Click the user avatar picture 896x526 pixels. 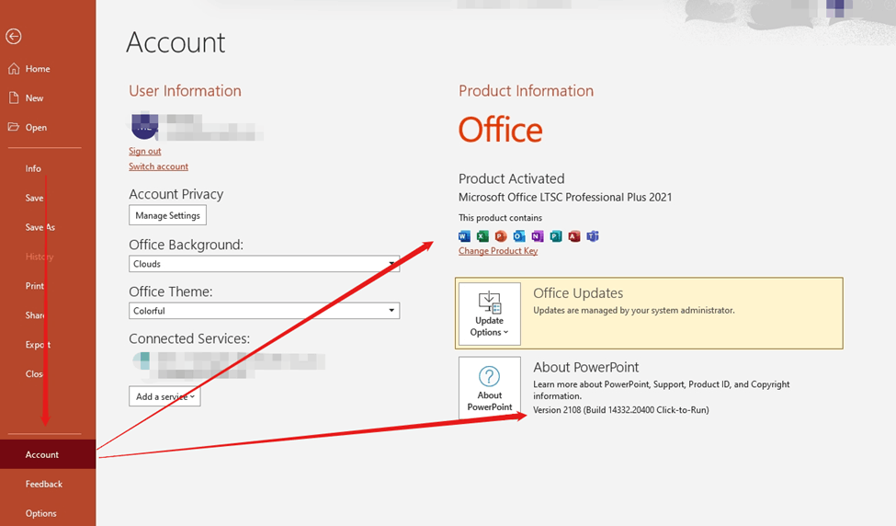(x=145, y=126)
